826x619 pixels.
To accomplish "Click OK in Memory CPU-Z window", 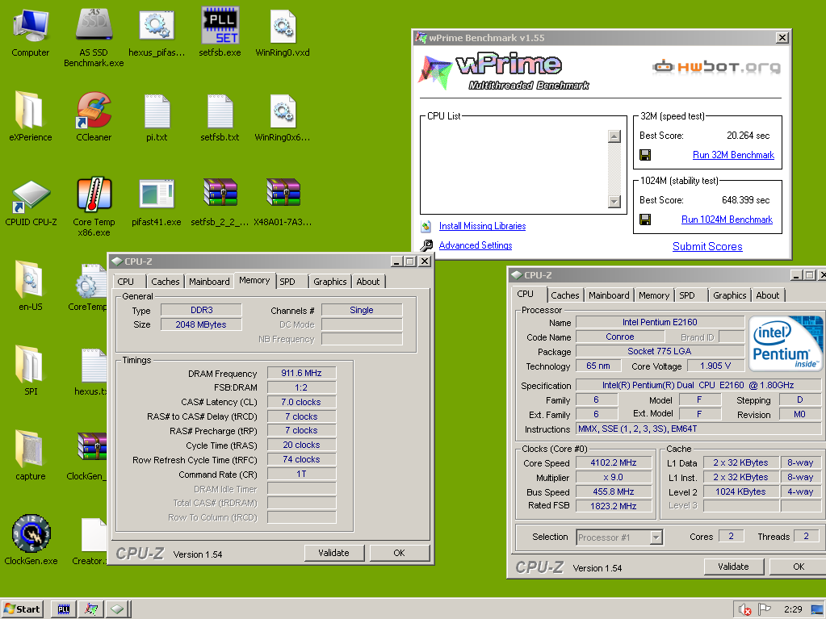I will [x=400, y=553].
